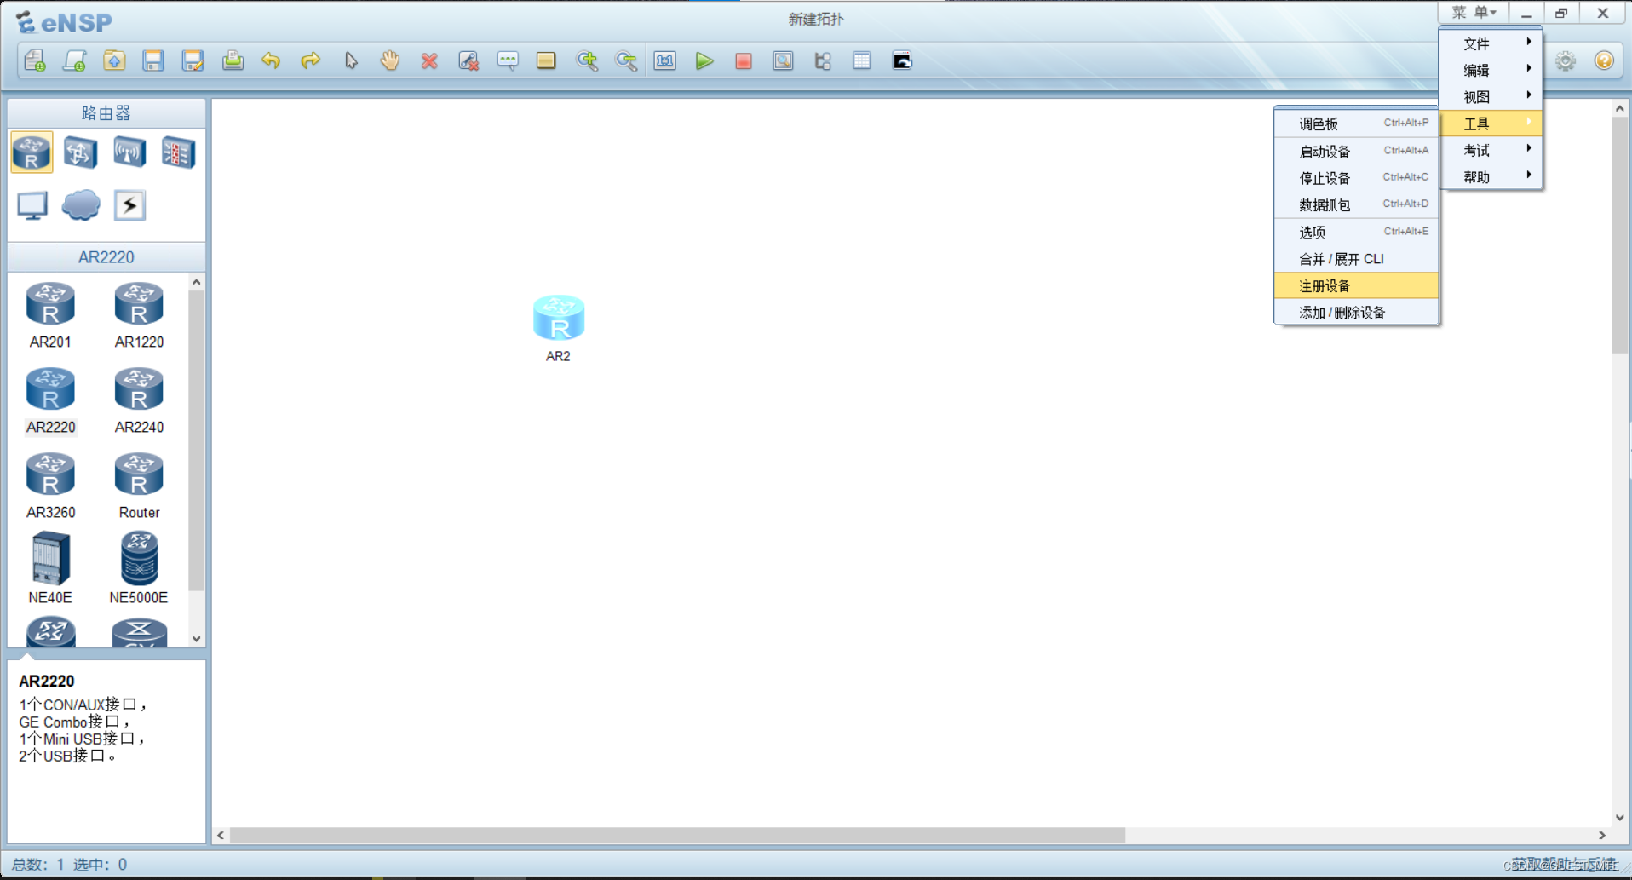Choose the AR1220 router device
1632x880 pixels.
tap(139, 316)
